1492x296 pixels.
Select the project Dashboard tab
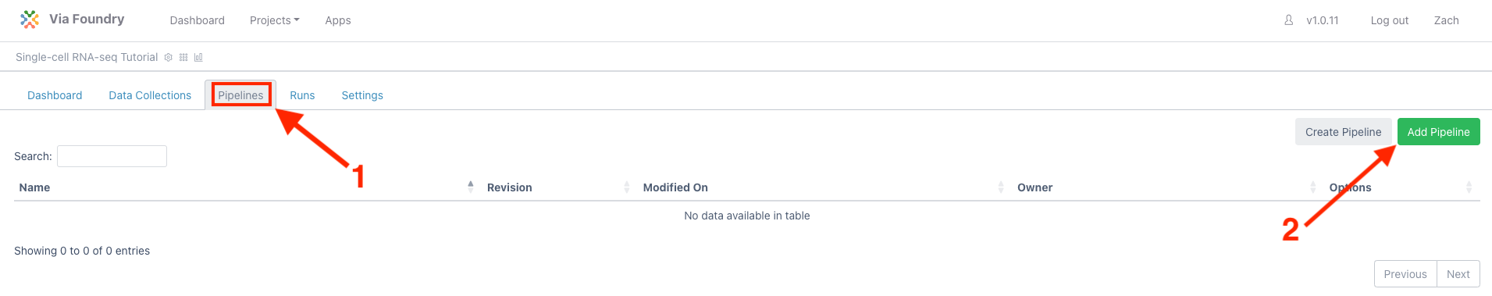coord(55,95)
